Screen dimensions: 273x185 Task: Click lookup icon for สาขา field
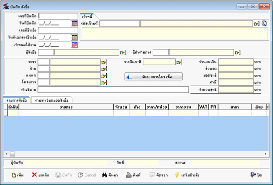tap(104, 62)
